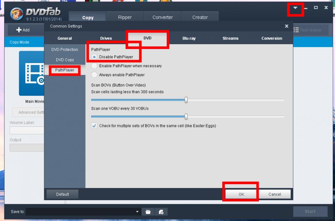Open the Streams settings tab

coord(230,38)
